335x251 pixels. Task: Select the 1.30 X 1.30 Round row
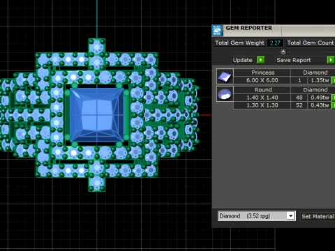click(x=284, y=105)
